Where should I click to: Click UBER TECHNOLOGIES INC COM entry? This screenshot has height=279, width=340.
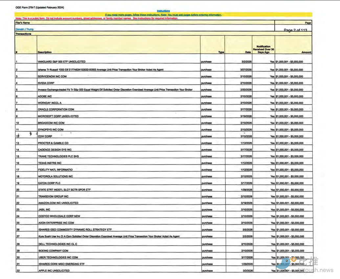58,258
